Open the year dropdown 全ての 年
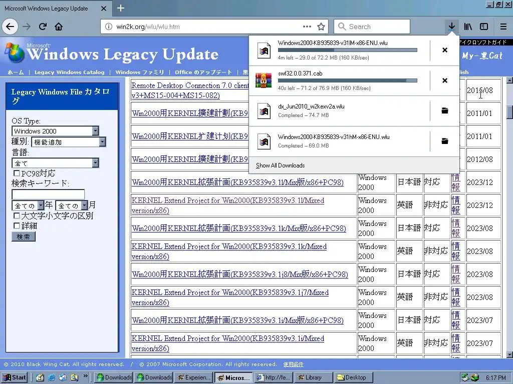513x384 pixels. (28, 205)
